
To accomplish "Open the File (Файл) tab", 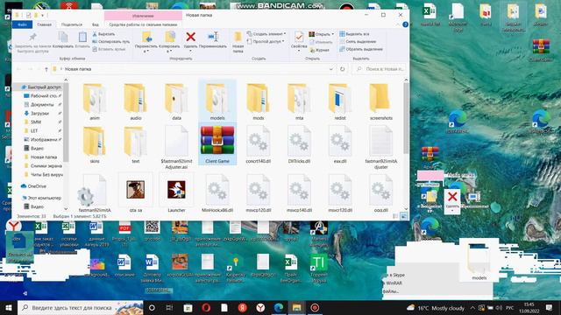I will point(22,24).
